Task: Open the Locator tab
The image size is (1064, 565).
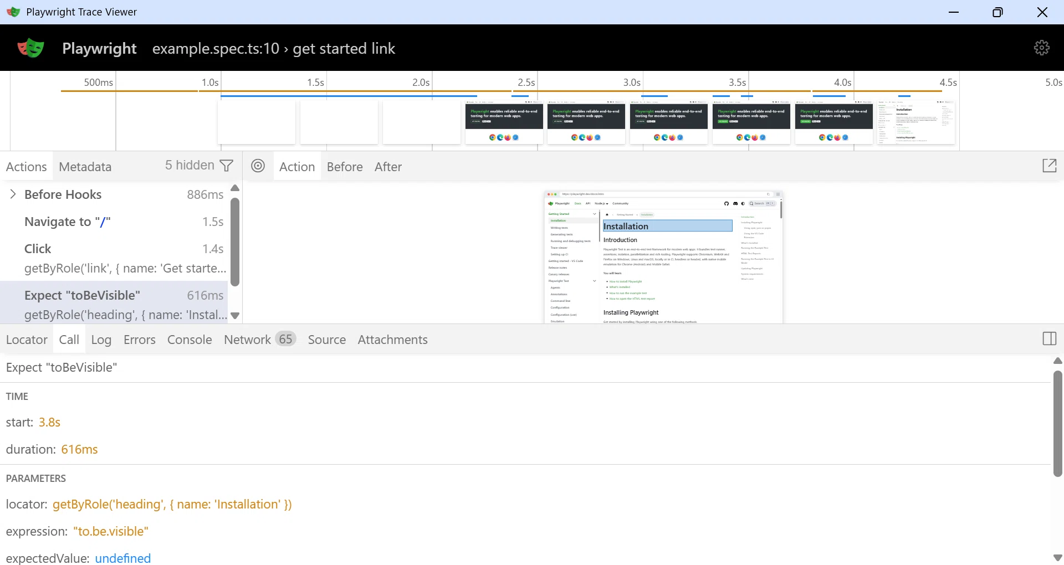Action: [27, 340]
